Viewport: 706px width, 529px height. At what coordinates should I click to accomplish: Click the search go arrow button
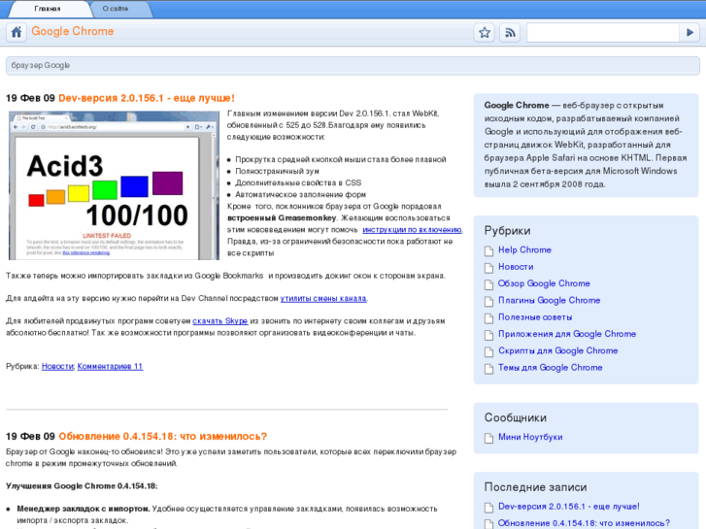[689, 32]
